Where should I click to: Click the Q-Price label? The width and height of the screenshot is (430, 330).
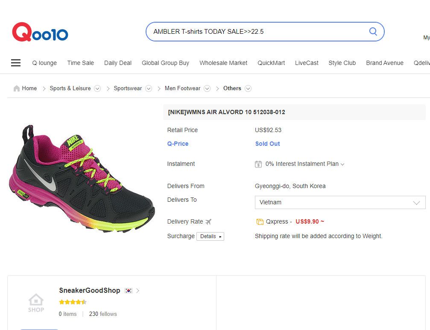(x=178, y=144)
